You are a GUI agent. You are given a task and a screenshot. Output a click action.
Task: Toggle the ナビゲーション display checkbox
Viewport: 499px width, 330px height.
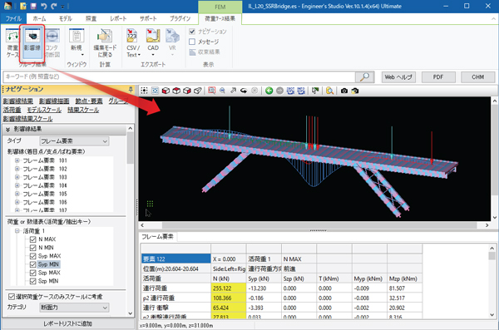click(x=192, y=32)
